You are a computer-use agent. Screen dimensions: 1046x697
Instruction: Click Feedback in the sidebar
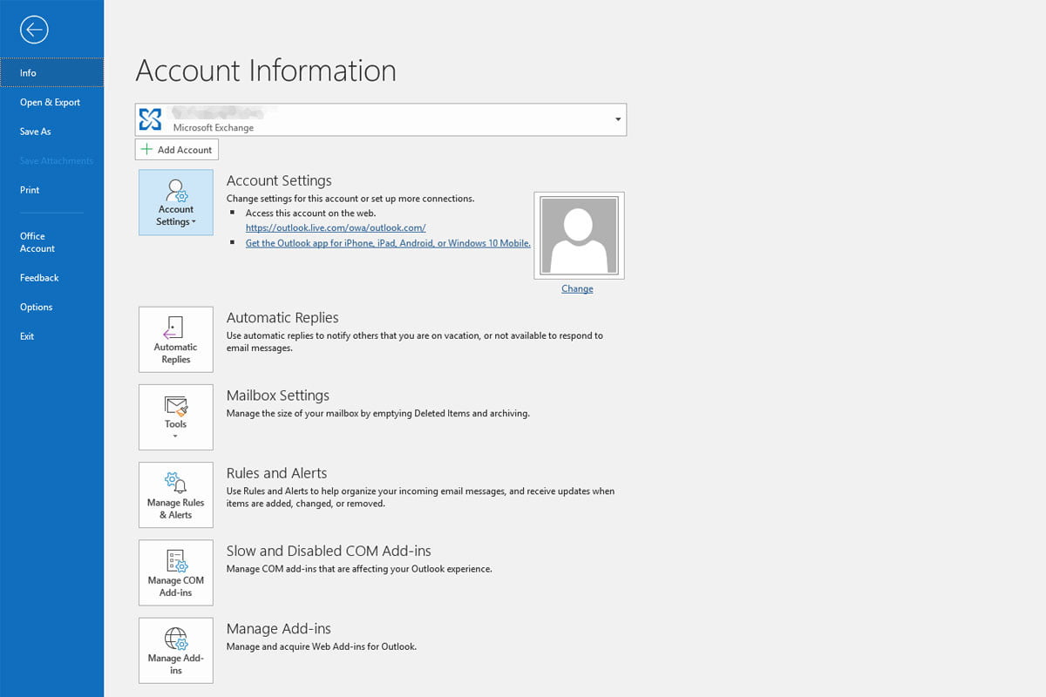coord(39,278)
